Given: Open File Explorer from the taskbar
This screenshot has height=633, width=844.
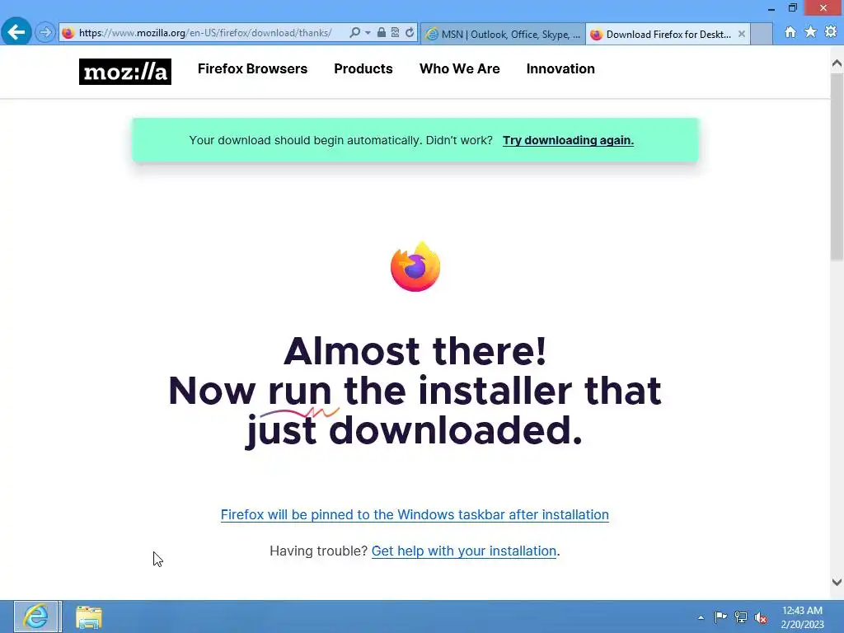Looking at the screenshot, I should click(x=89, y=617).
